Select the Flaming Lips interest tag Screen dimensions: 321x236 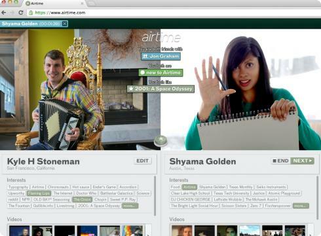pyautogui.click(x=39, y=193)
